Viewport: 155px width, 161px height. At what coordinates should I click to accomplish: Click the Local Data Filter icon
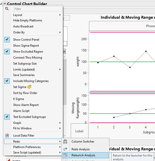[7, 135]
